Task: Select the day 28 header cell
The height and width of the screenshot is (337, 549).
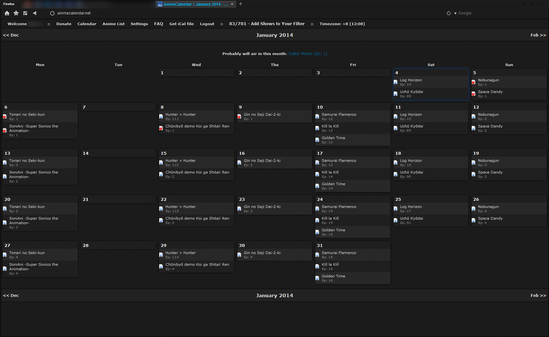Action: click(118, 245)
